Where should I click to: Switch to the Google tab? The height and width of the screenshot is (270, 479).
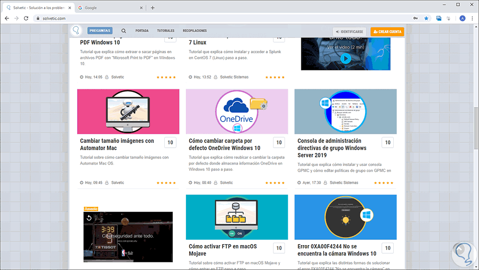[x=110, y=8]
